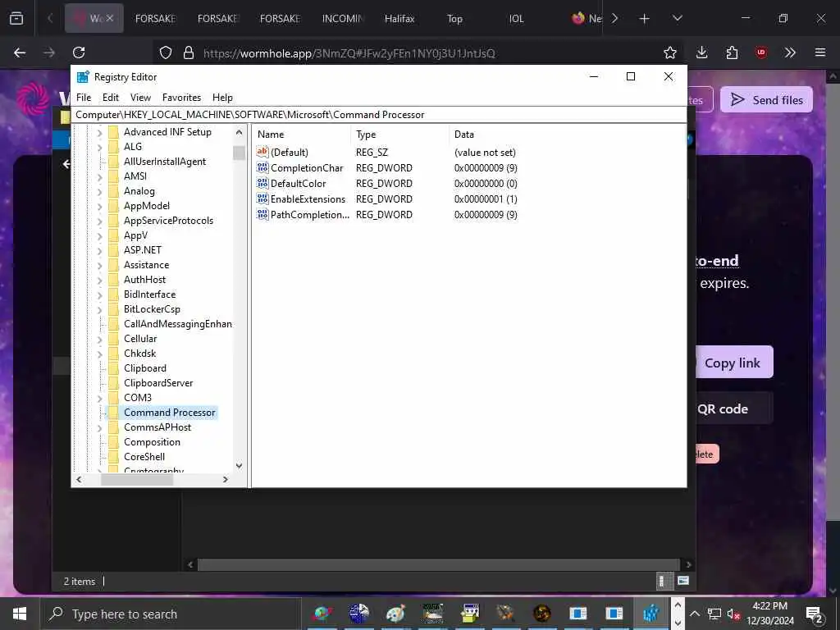
Task: Switch to the Halifax browser tab
Action: click(x=399, y=19)
